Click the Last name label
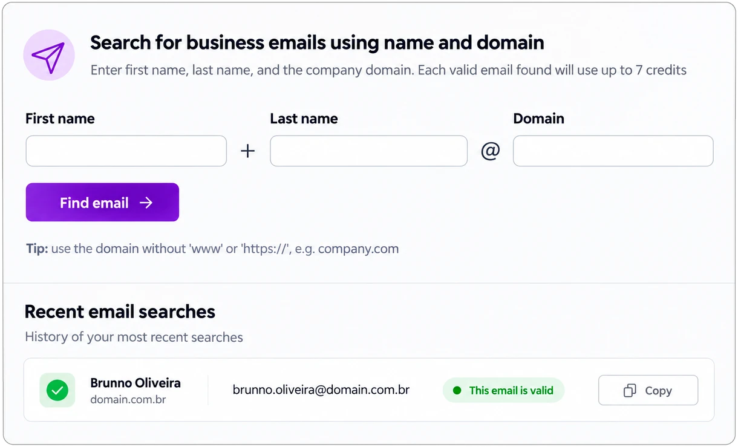The image size is (738, 447). click(x=304, y=119)
